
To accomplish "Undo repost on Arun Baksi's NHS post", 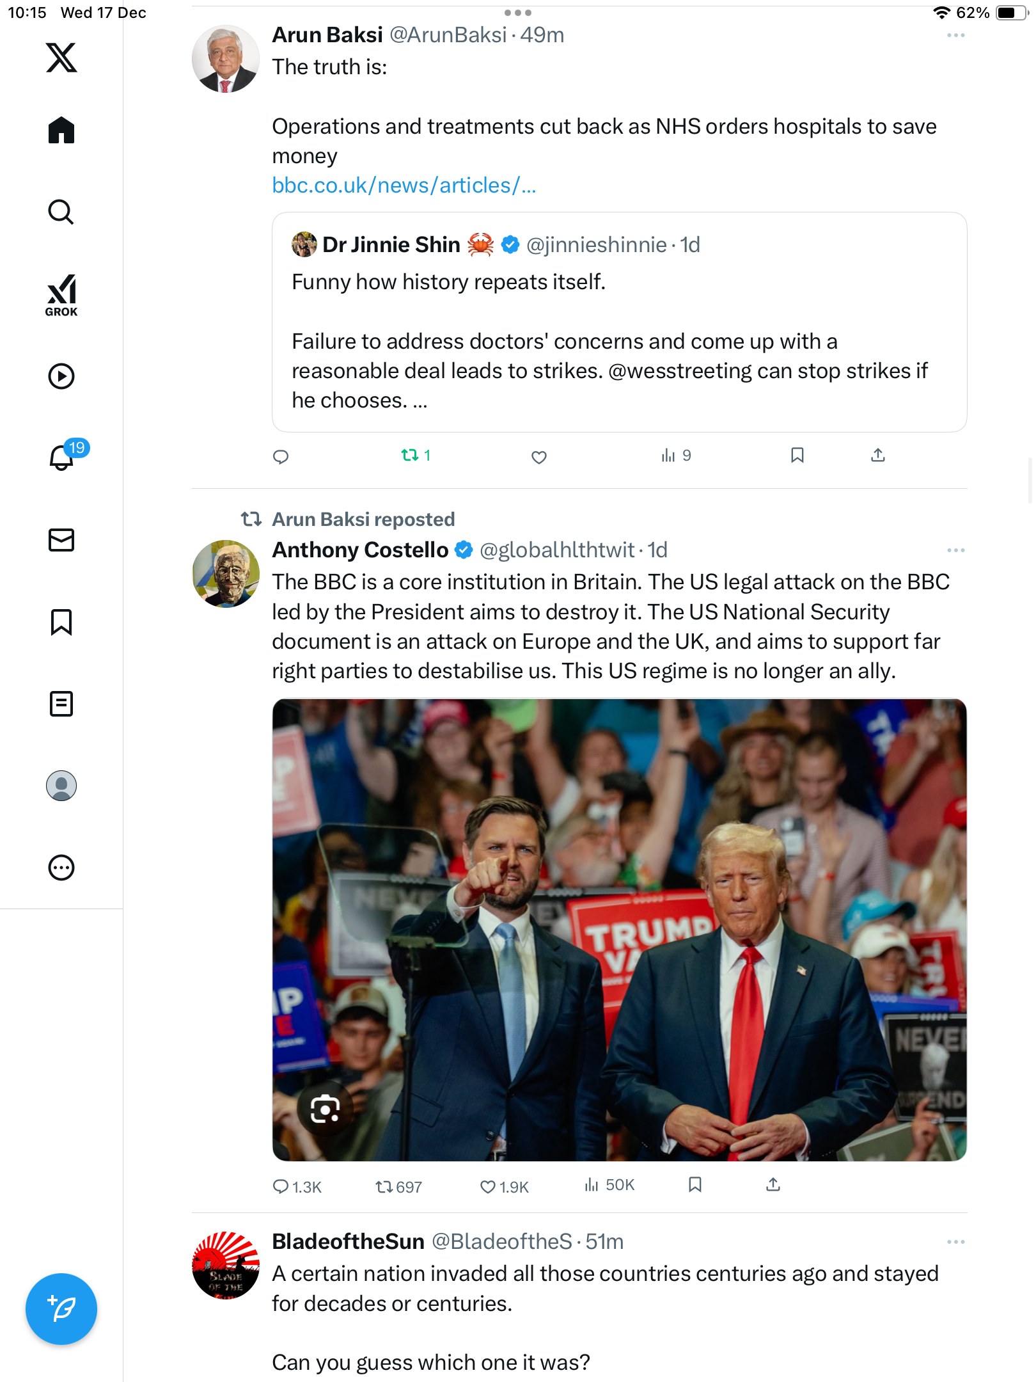I will click(410, 456).
